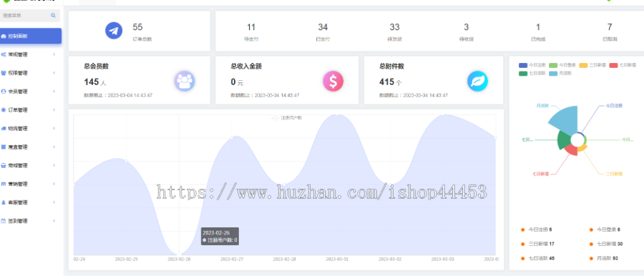Click the 今日注册 5 stat row
This screenshot has height=276, width=644.
(537, 230)
